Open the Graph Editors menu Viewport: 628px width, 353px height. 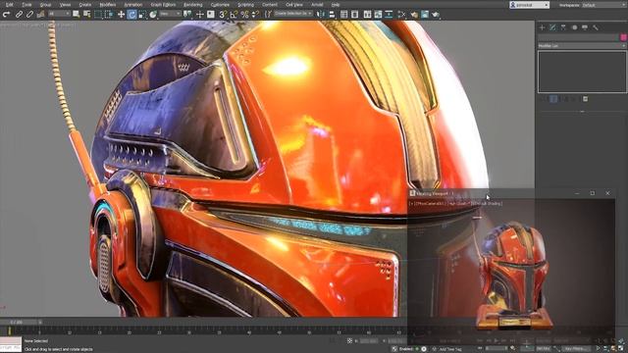tap(163, 5)
